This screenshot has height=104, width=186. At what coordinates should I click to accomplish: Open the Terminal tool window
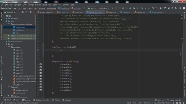tap(26, 100)
